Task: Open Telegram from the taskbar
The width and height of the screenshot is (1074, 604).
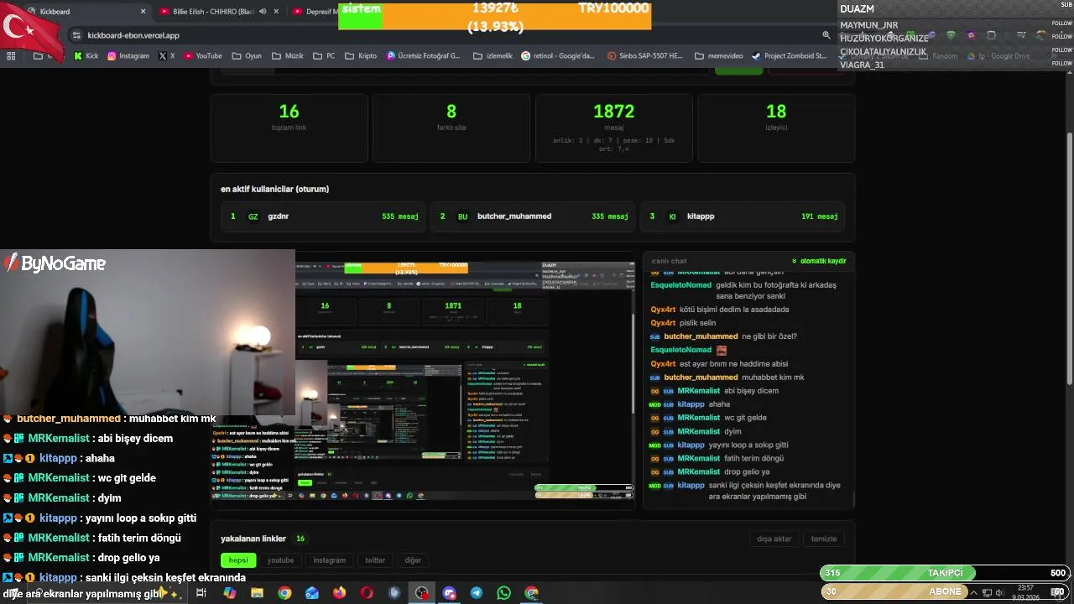Action: pos(477,593)
